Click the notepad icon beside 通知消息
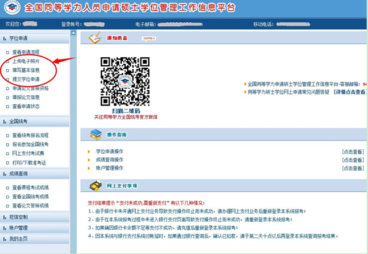 pyautogui.click(x=95, y=38)
